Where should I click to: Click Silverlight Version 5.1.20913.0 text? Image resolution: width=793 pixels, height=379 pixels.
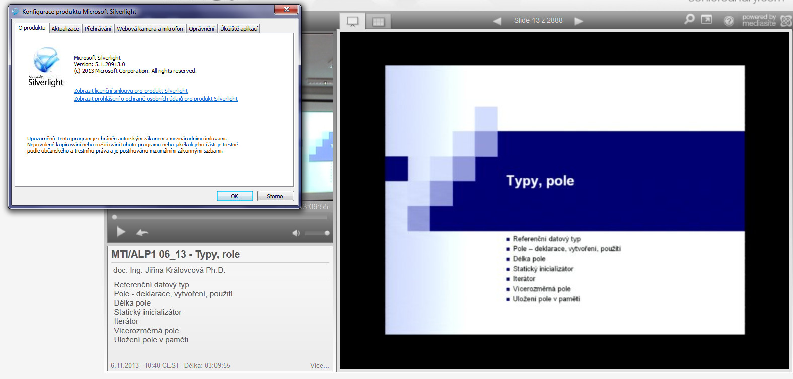click(x=99, y=64)
